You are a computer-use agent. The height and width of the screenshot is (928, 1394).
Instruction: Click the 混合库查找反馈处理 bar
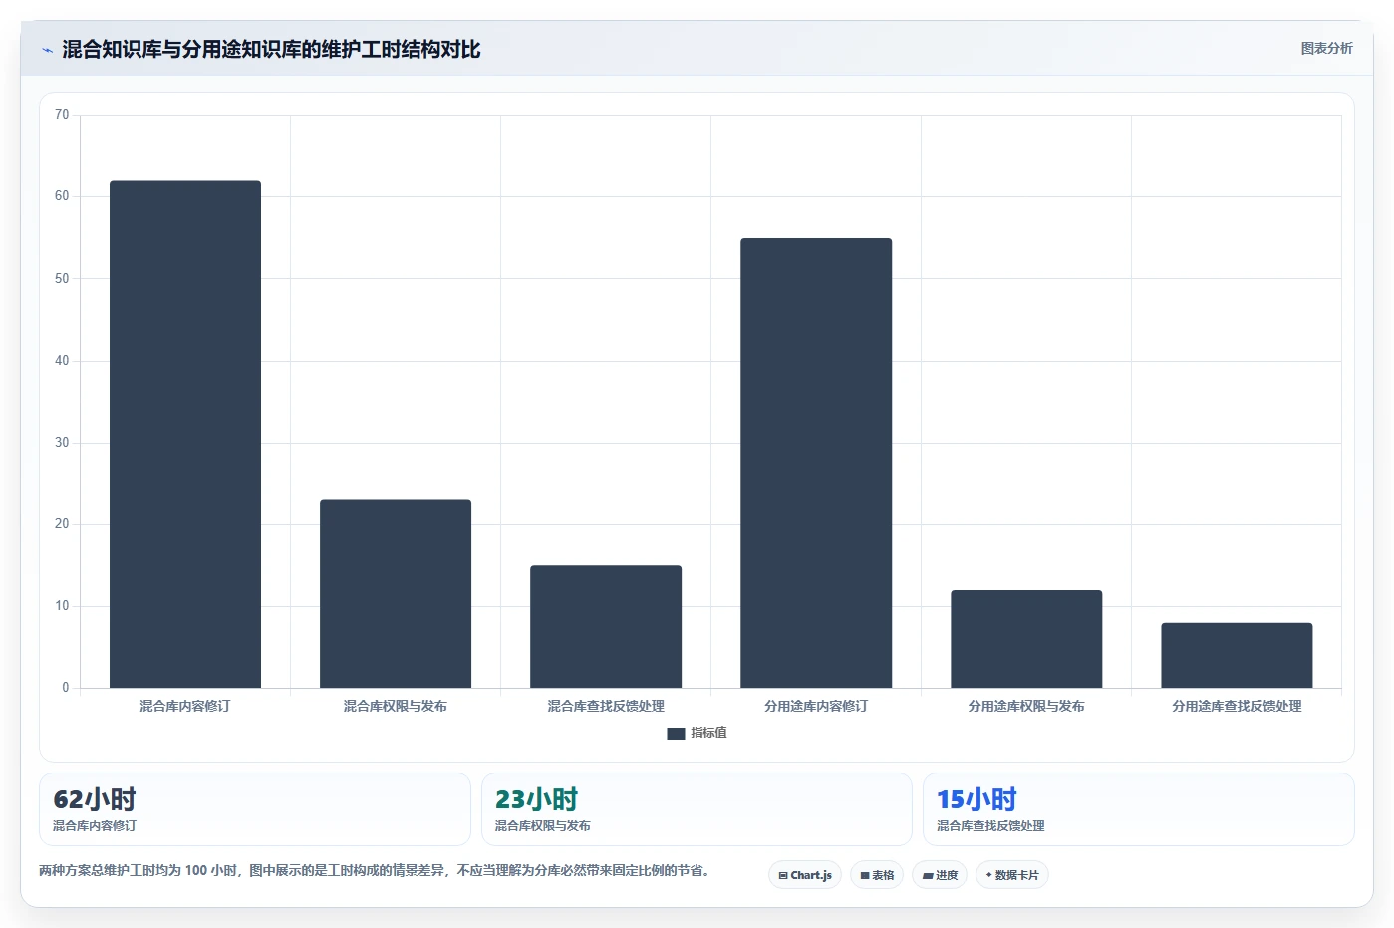tap(606, 627)
